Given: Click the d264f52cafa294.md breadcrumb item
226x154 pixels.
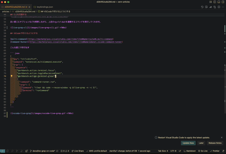Looking at the screenshot, I should pos(25,12).
